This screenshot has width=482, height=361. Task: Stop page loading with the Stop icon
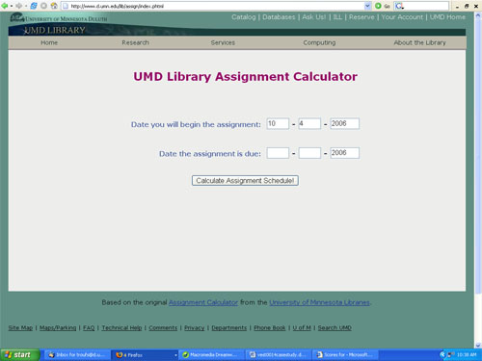pos(43,6)
